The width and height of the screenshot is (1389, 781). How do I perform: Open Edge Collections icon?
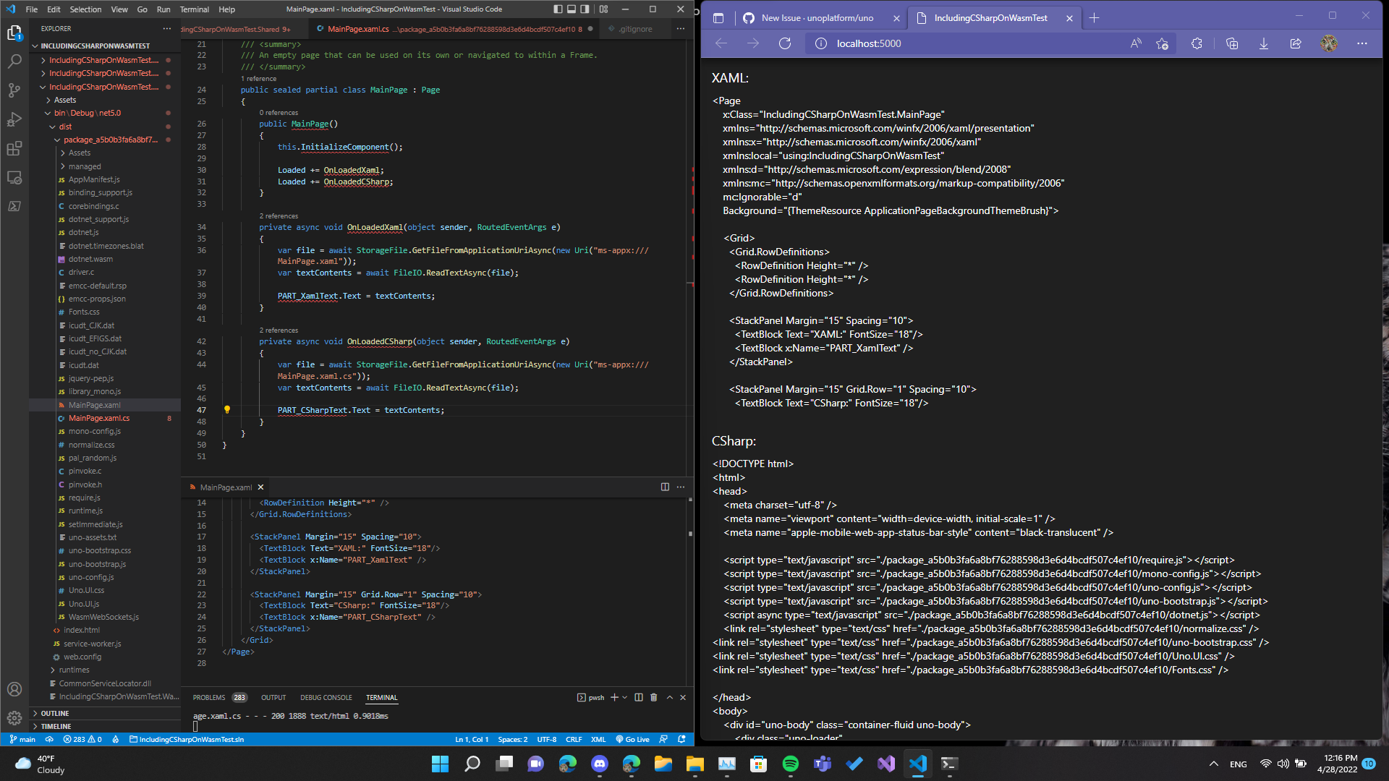tap(1231, 43)
